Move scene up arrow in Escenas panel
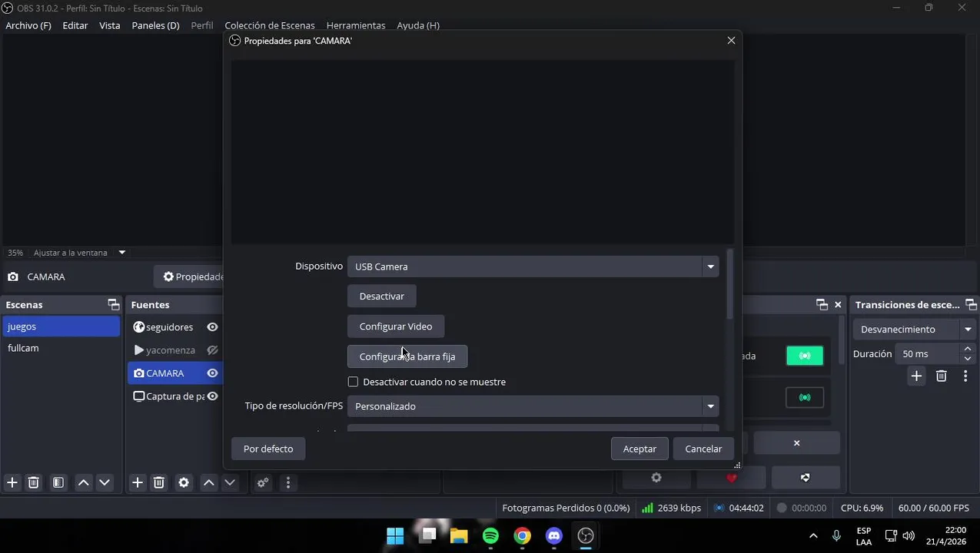The image size is (980, 553). 83,482
